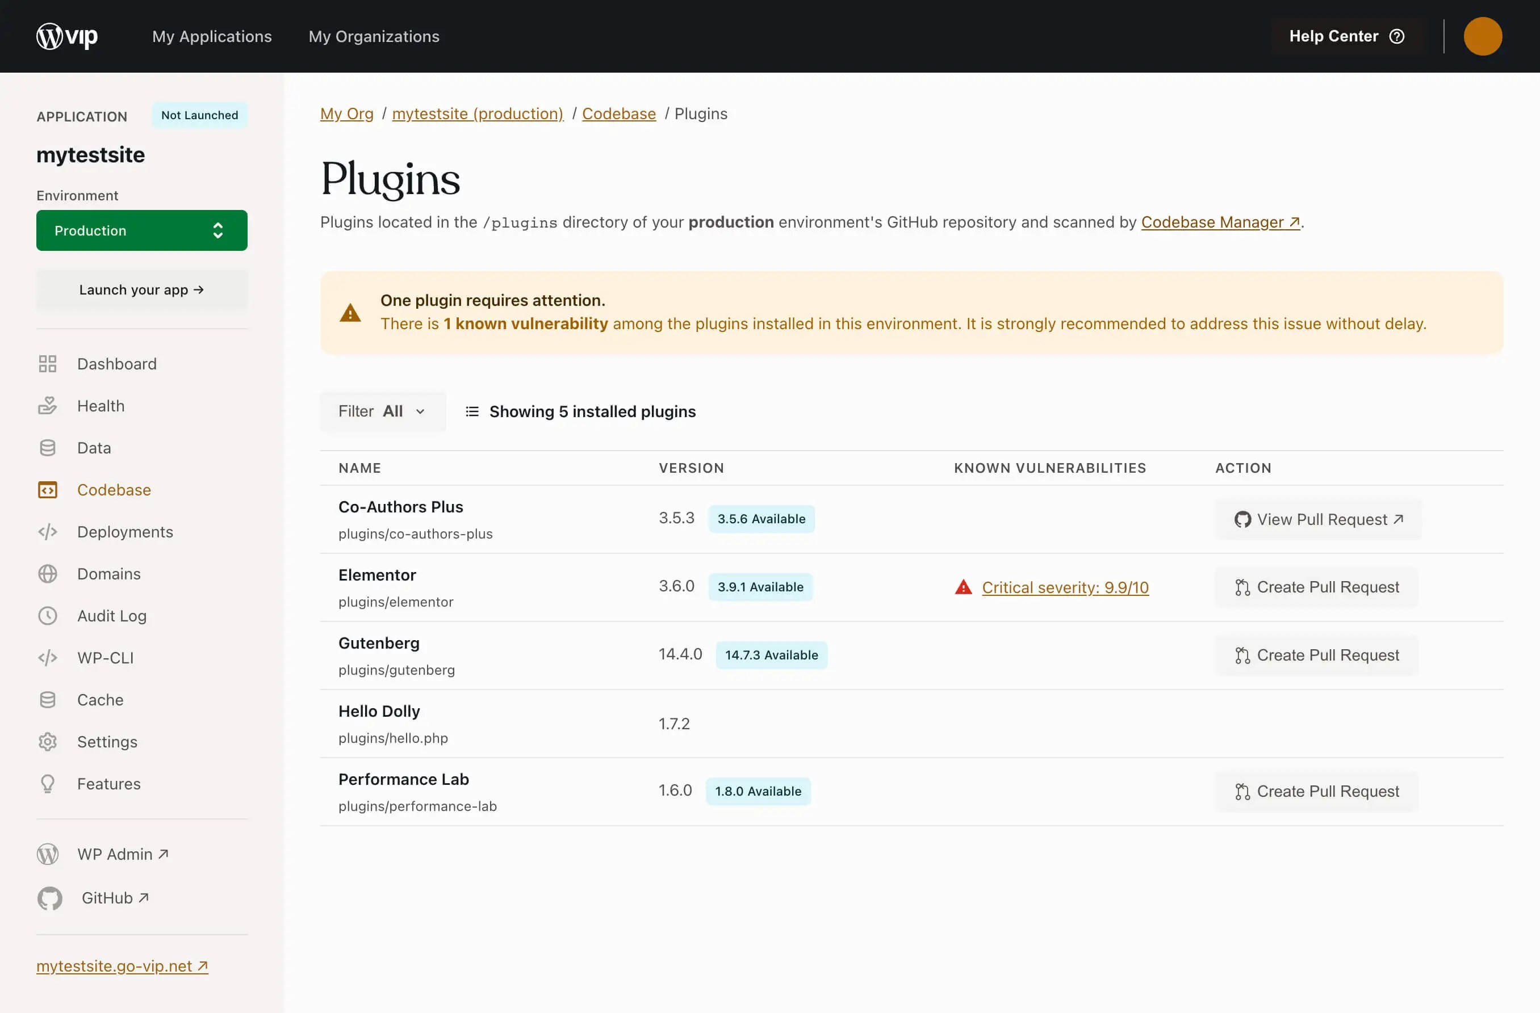Click the Deployments code-brackets icon
The image size is (1540, 1013).
pyautogui.click(x=47, y=532)
